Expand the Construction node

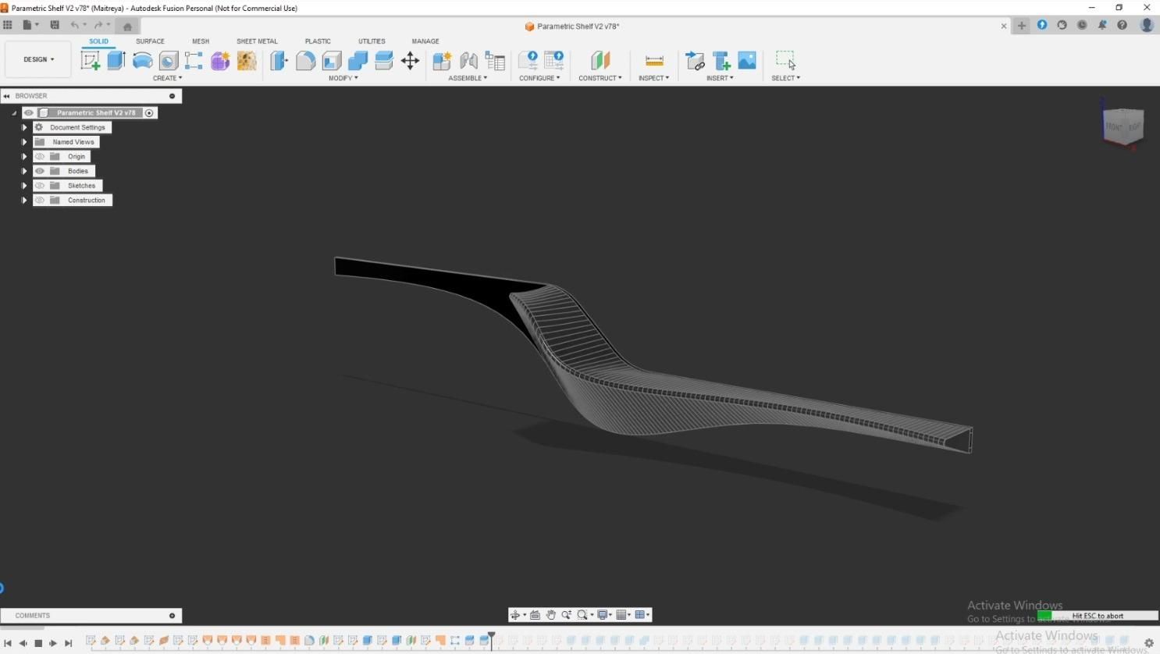click(24, 201)
